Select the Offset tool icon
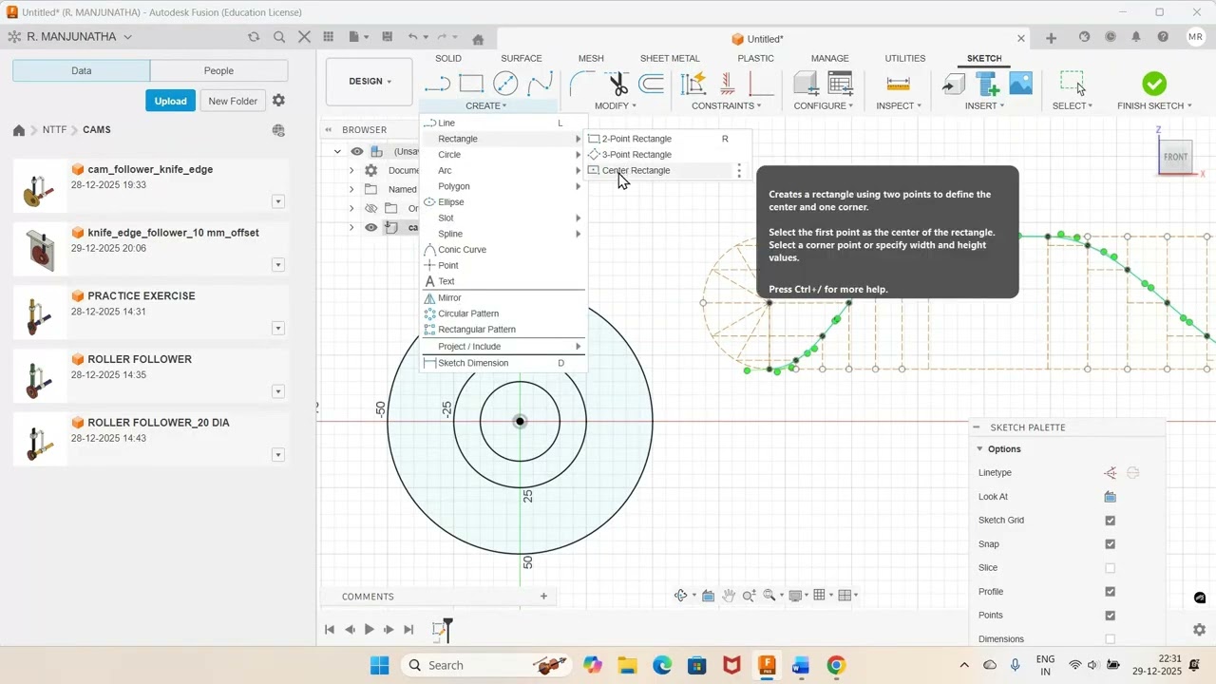 click(651, 85)
